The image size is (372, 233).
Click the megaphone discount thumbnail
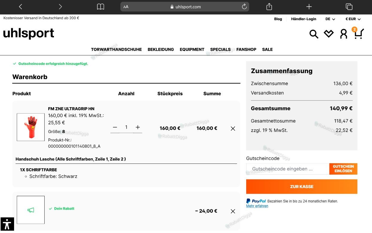pos(31,210)
